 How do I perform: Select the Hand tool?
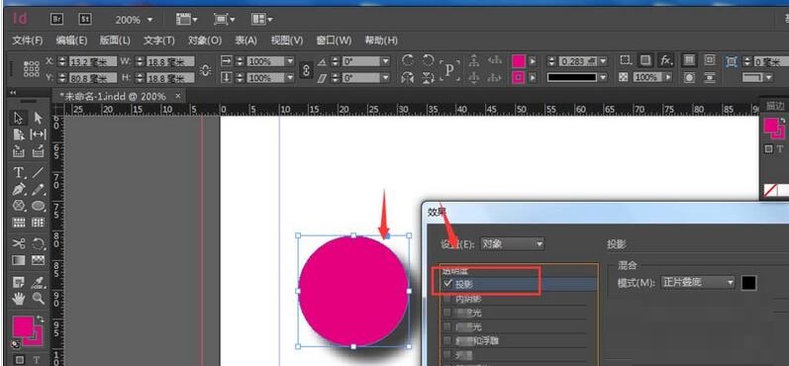tap(19, 299)
